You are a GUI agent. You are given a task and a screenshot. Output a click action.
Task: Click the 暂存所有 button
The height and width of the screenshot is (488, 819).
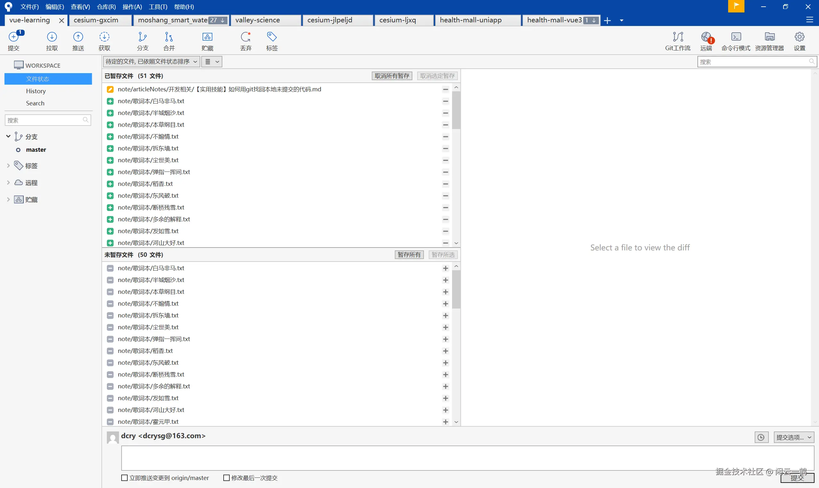point(409,255)
